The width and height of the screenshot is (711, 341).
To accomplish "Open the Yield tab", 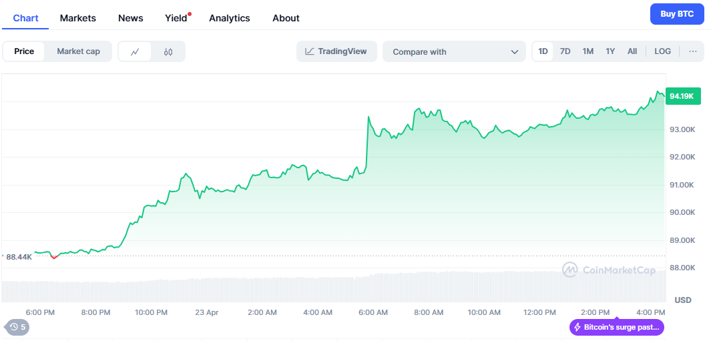I will (x=176, y=18).
